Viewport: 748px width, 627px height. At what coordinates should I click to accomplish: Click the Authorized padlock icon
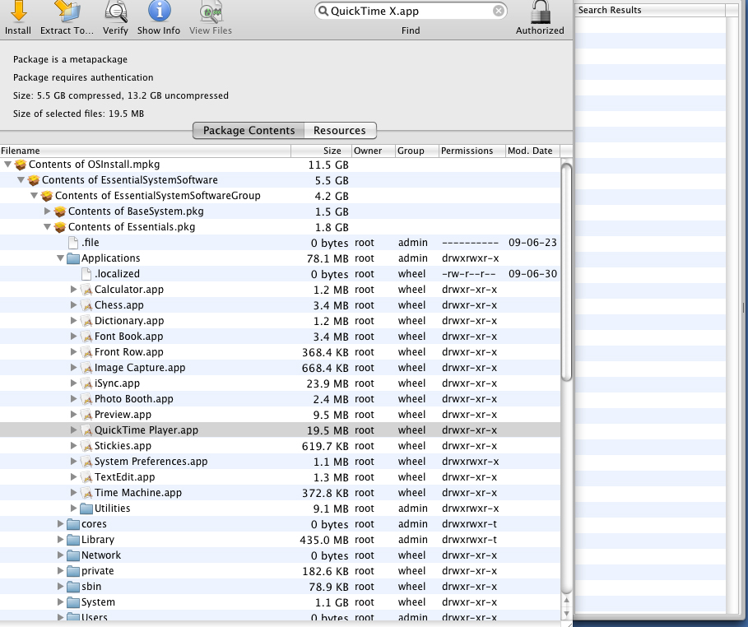540,12
